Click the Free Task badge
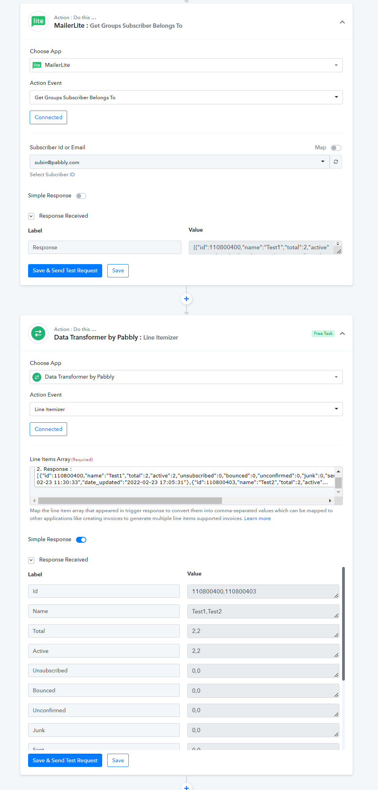The height and width of the screenshot is (790, 378). coord(323,334)
